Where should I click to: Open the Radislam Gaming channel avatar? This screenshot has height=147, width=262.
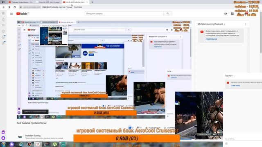pyautogui.click(x=20, y=137)
